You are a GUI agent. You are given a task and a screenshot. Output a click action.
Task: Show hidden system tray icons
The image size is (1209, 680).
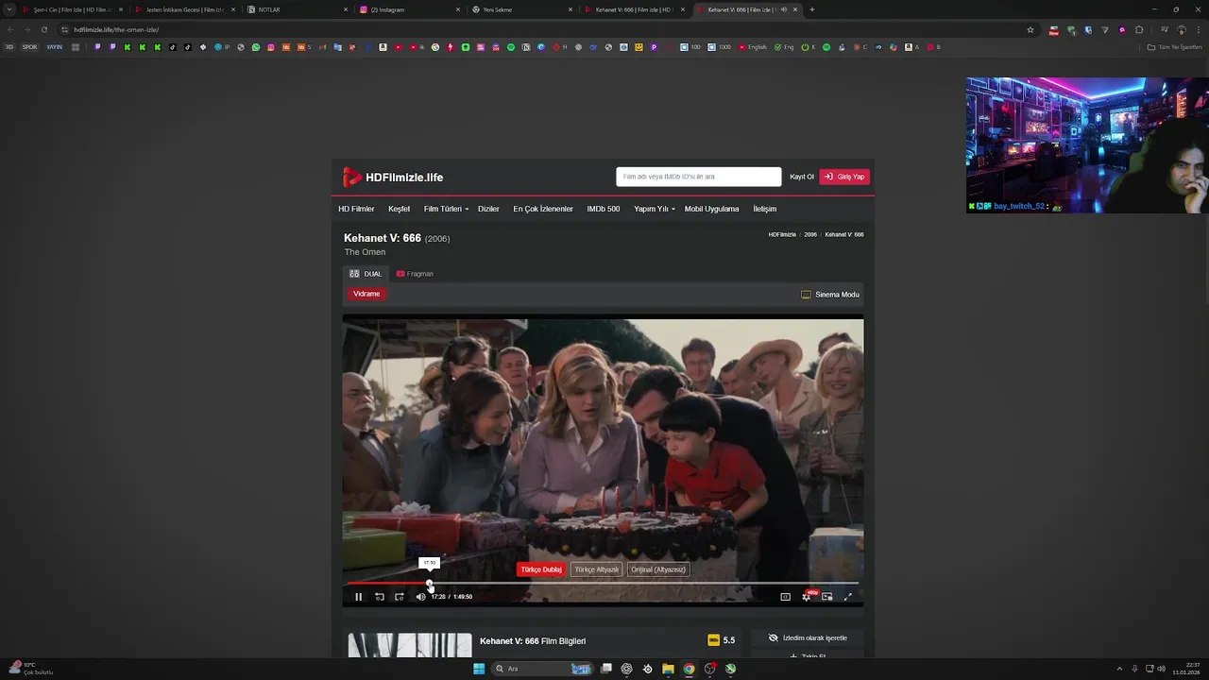pyautogui.click(x=1119, y=669)
